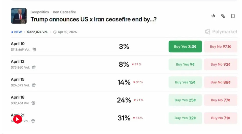Click the gift icon in the April 21 row
This screenshot has height=134, width=242.
(x=33, y=121)
